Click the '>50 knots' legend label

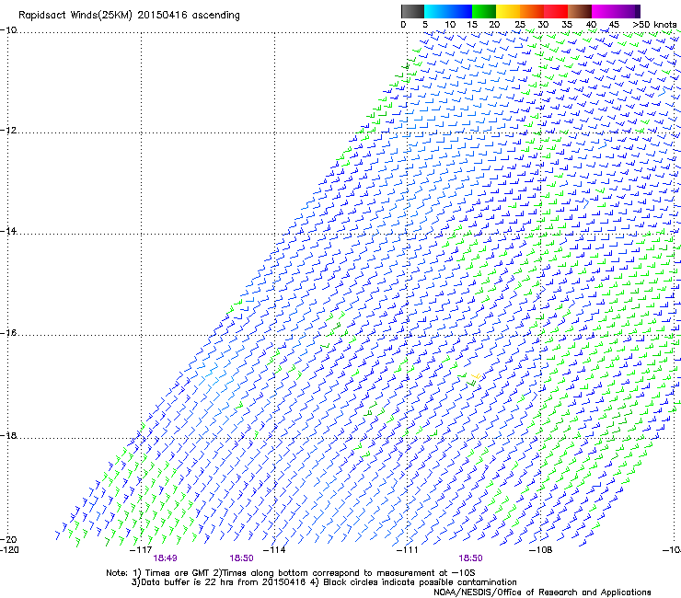(654, 25)
